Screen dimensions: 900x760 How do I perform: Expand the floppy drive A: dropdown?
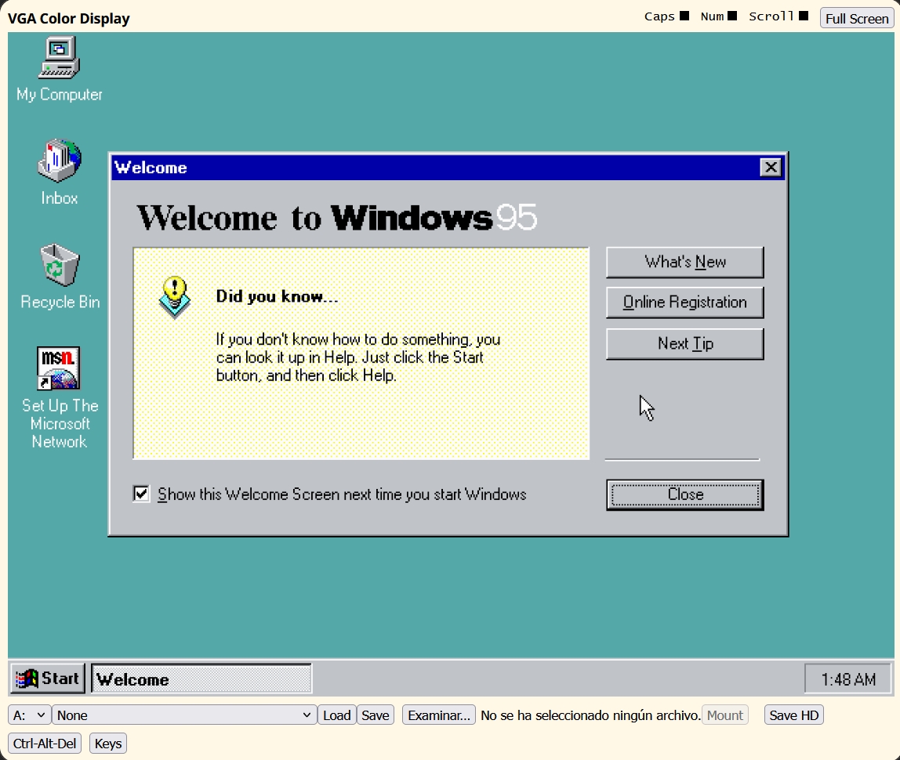point(30,715)
